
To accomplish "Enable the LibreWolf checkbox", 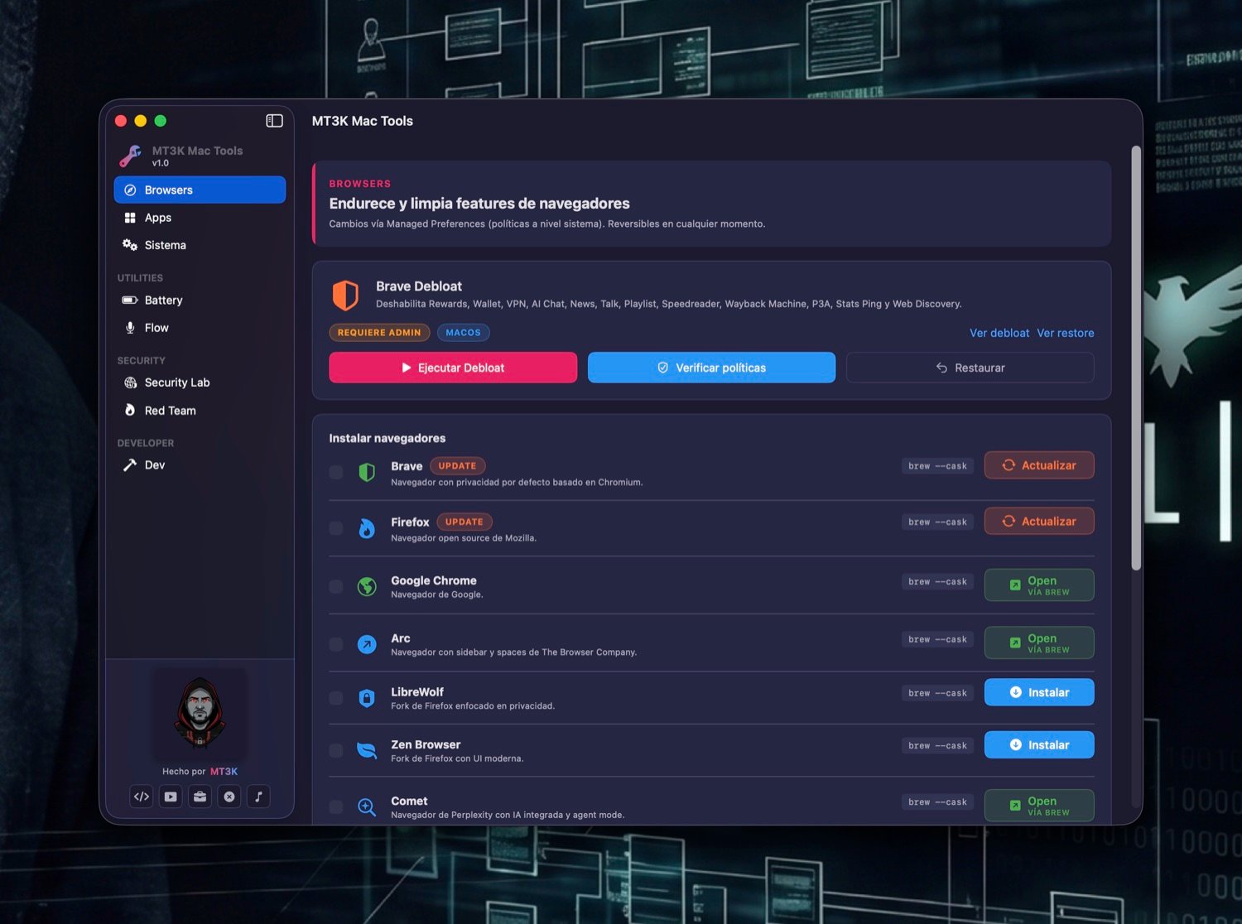I will pos(336,698).
